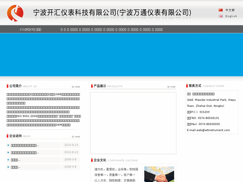Click the 企业动向 NEWS heading
This screenshot has height=182, width=243.
18,136
